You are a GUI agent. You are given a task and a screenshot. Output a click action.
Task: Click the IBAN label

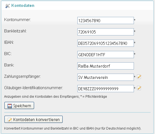pyautogui.click(x=9, y=42)
